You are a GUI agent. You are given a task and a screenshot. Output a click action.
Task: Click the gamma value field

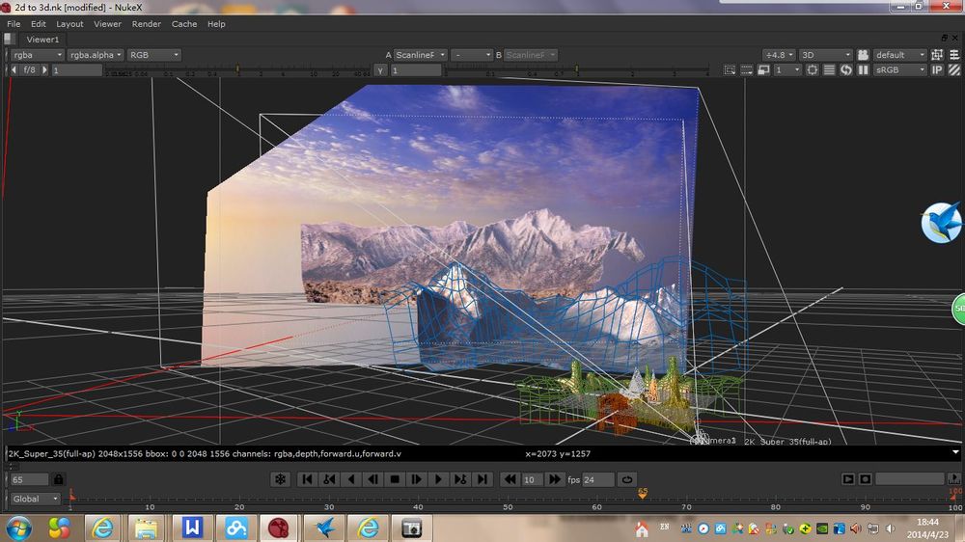415,70
